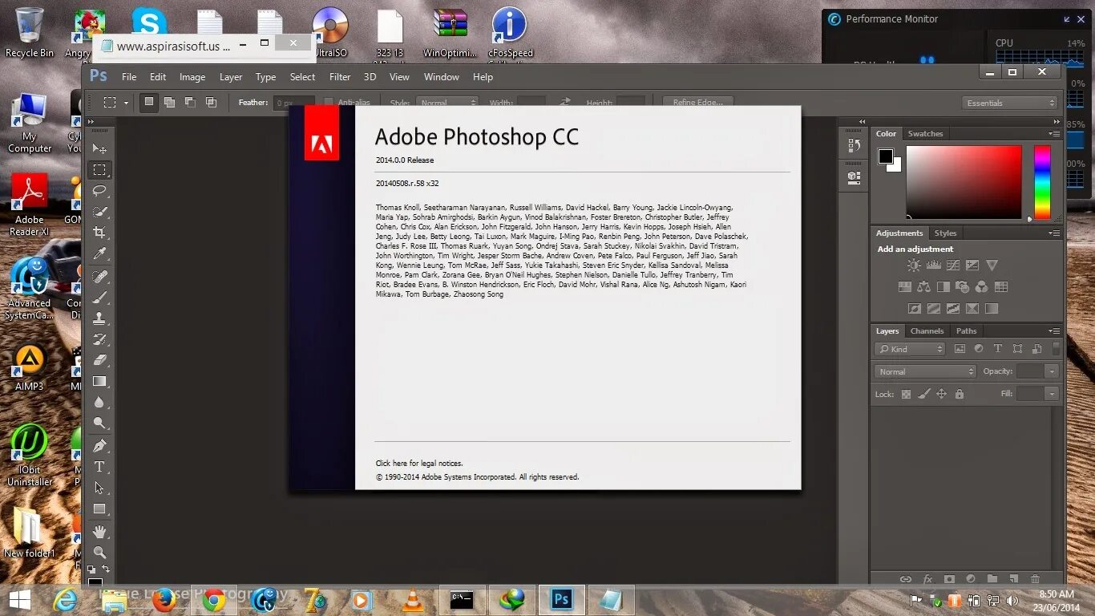Switch to the Channels tab

927,331
